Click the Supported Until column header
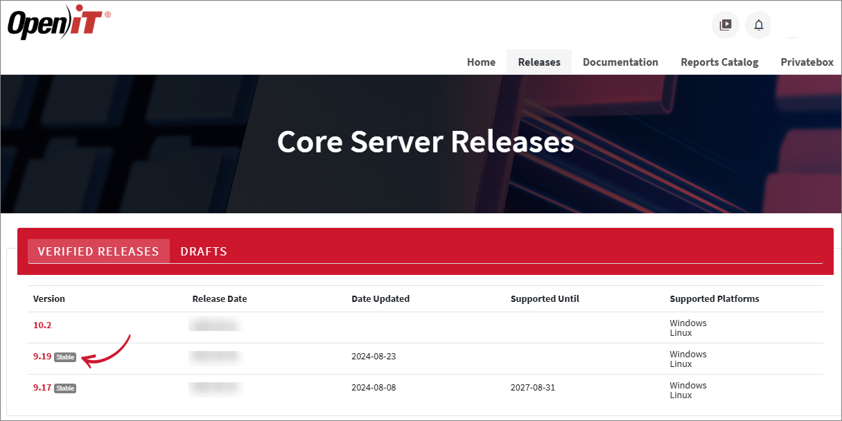Viewport: 842px width, 421px height. click(x=545, y=299)
